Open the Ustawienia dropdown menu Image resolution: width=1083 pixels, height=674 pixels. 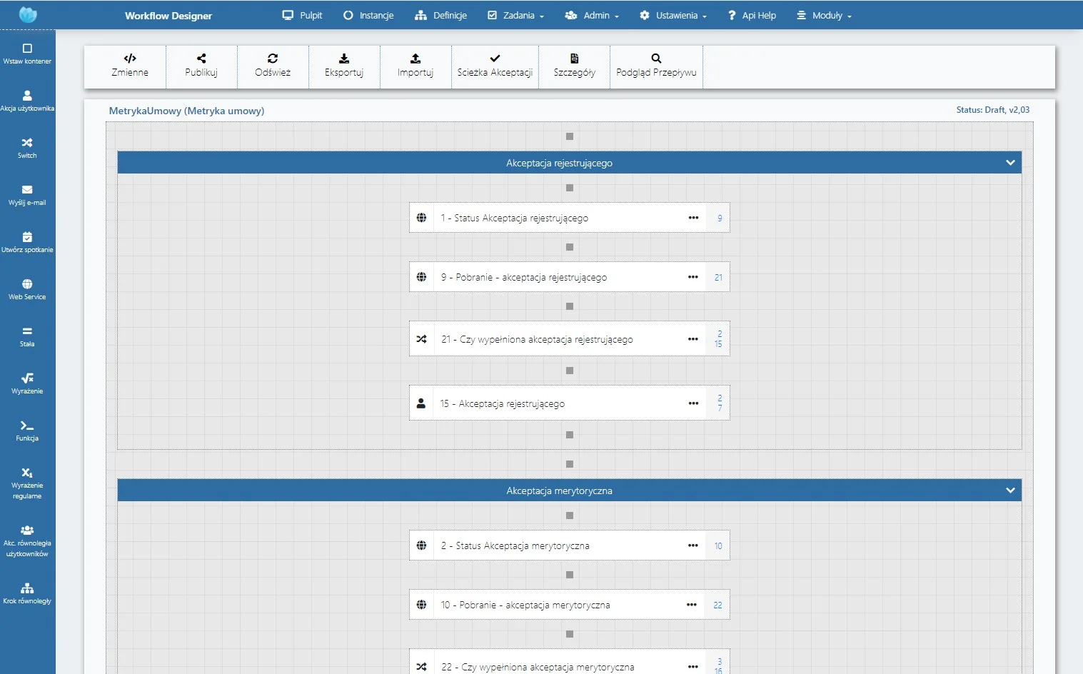pyautogui.click(x=672, y=15)
